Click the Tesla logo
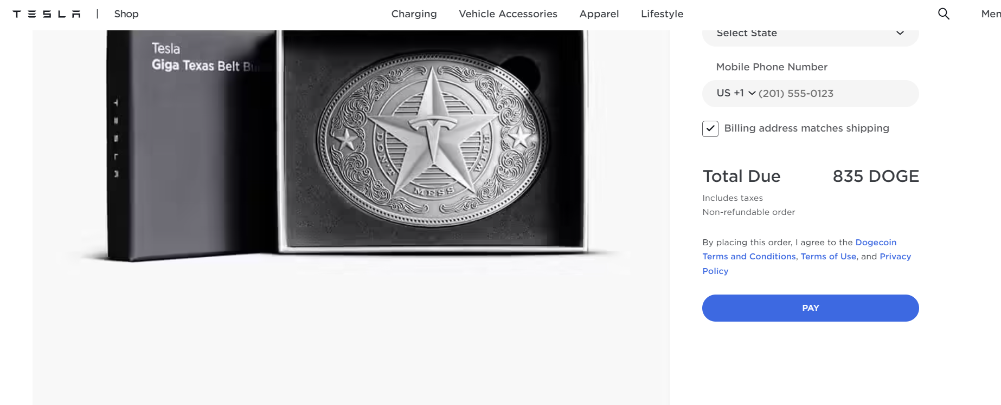1001x405 pixels. click(47, 14)
